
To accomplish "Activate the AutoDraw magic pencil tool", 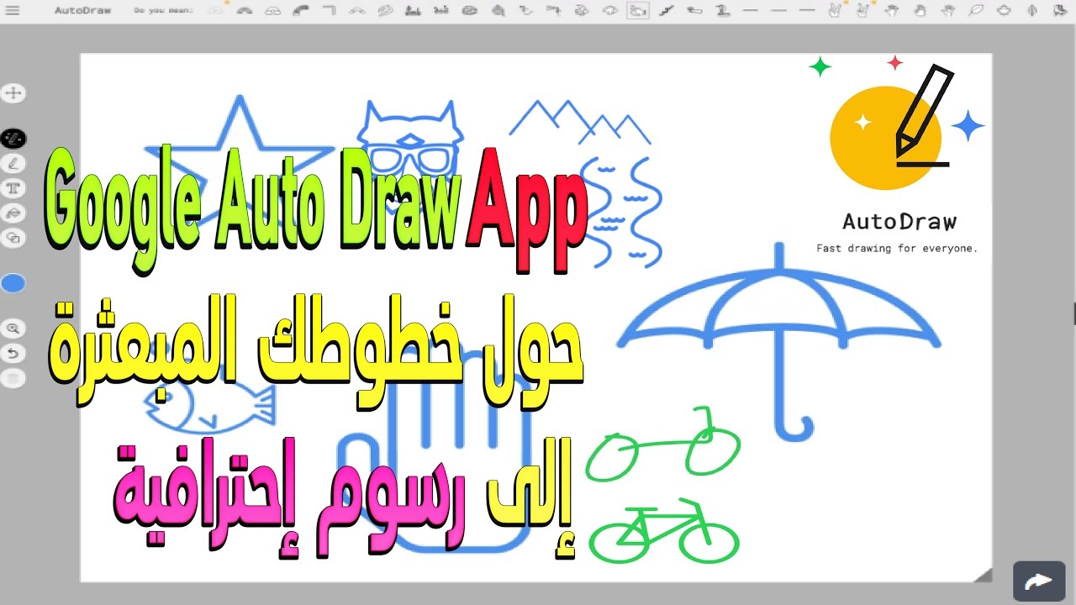I will [x=13, y=138].
